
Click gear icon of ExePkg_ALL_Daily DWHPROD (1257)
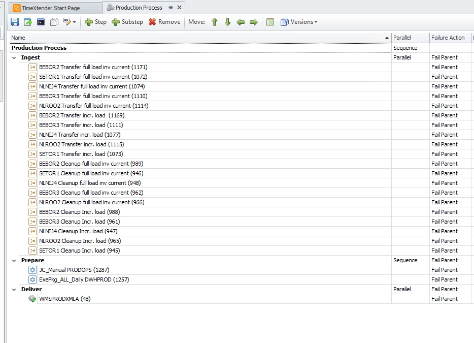pos(32,279)
